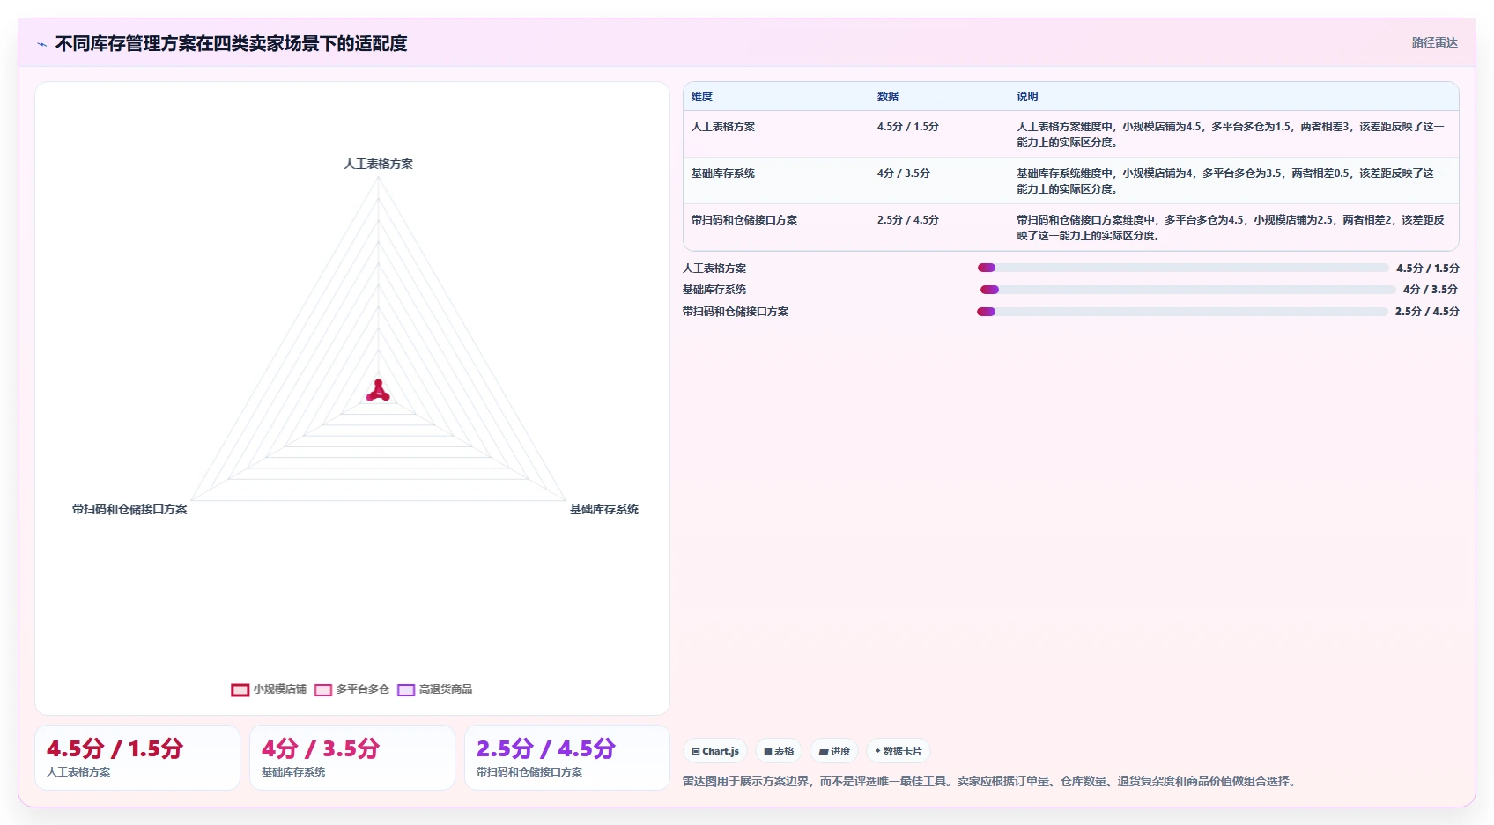1494x825 pixels.
Task: Open the 4.5分 / 1.5分 stat card
Action: click(137, 757)
